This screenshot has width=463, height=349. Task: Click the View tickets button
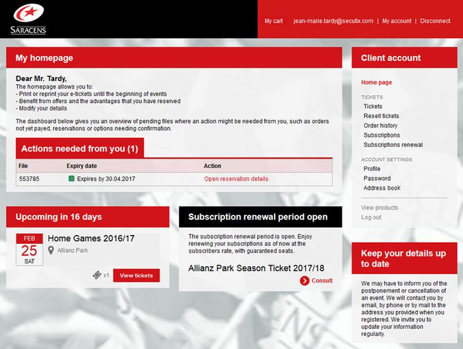coord(136,276)
